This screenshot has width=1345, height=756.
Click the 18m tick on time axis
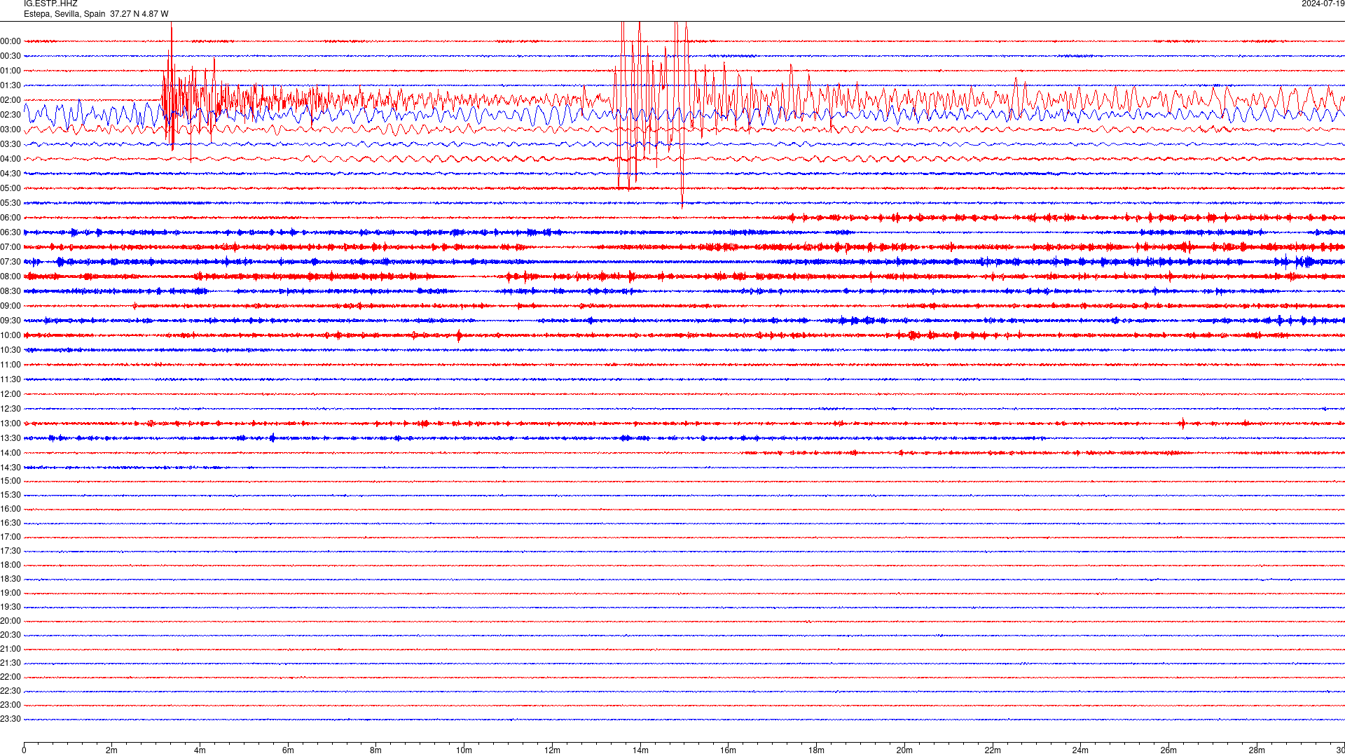pos(816,750)
